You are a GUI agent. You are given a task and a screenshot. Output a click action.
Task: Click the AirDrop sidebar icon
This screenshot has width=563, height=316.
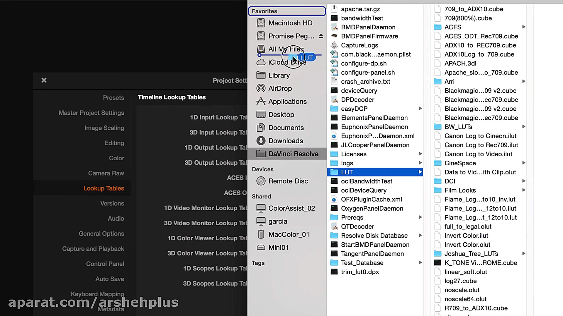(x=261, y=88)
